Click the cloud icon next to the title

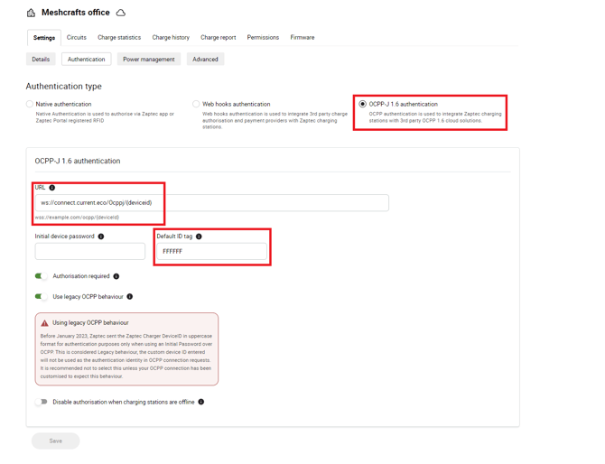pos(121,13)
